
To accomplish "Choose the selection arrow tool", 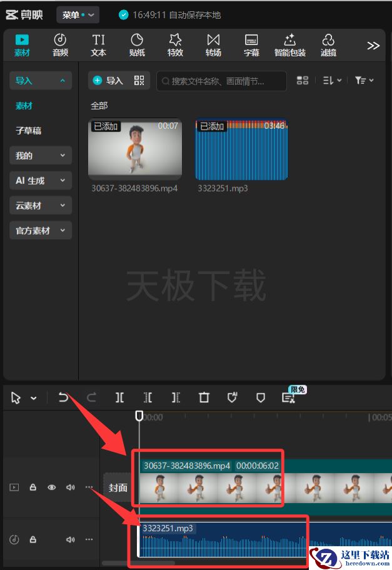I will click(x=16, y=398).
